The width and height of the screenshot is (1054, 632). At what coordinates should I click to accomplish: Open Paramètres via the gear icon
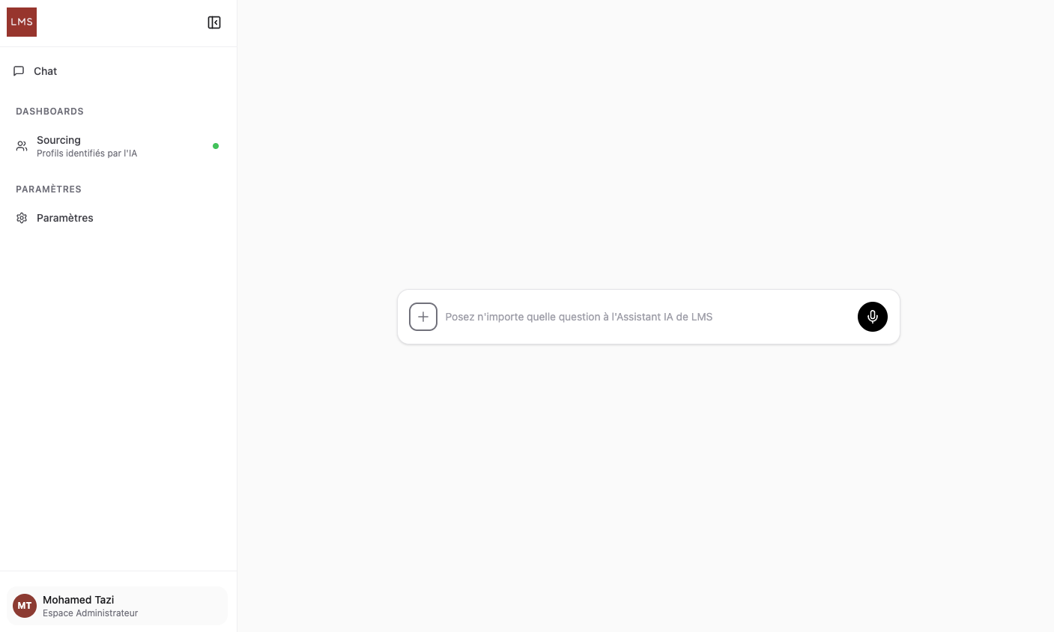coord(22,218)
